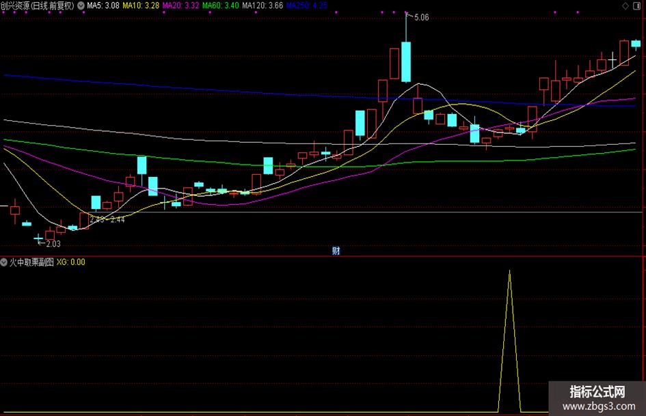Screen dimensions: 646x416
Task: Click the 火中取栗副图 sub-chart name
Action: click(x=31, y=262)
